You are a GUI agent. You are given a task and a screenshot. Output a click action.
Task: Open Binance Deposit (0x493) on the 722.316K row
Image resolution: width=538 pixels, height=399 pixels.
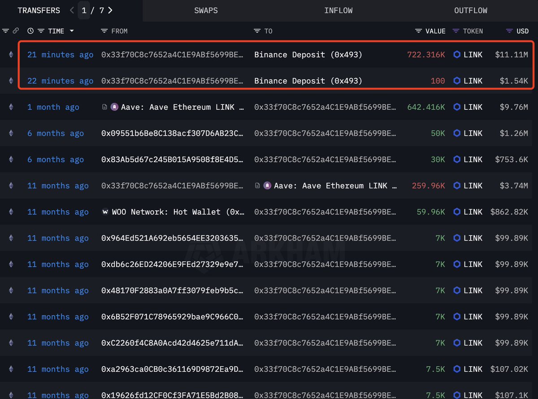tap(308, 55)
